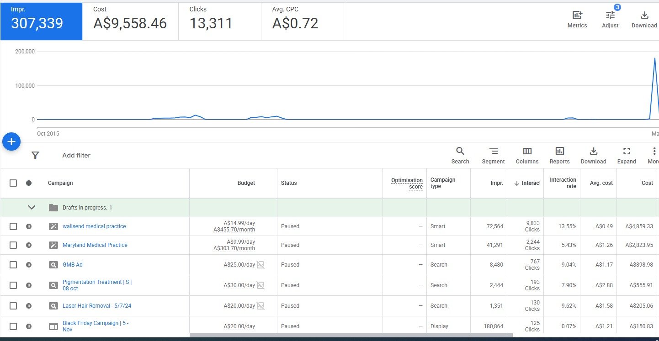Click the filter funnel icon
Screen dimensions: 659x341
pos(35,155)
